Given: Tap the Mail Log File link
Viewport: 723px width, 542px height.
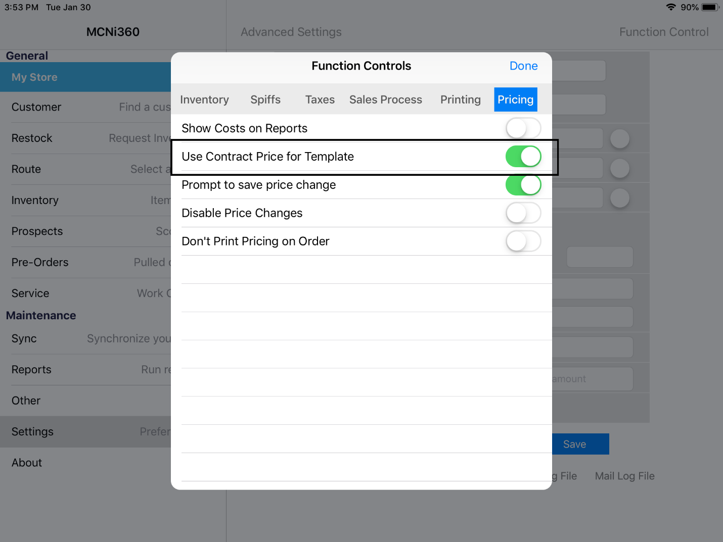Looking at the screenshot, I should click(x=624, y=476).
